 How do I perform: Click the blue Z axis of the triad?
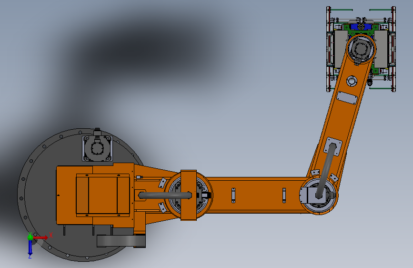pos(30,248)
